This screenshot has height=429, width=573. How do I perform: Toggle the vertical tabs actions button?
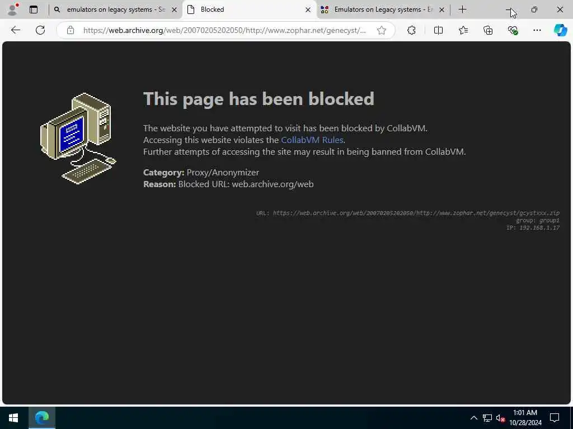point(34,9)
